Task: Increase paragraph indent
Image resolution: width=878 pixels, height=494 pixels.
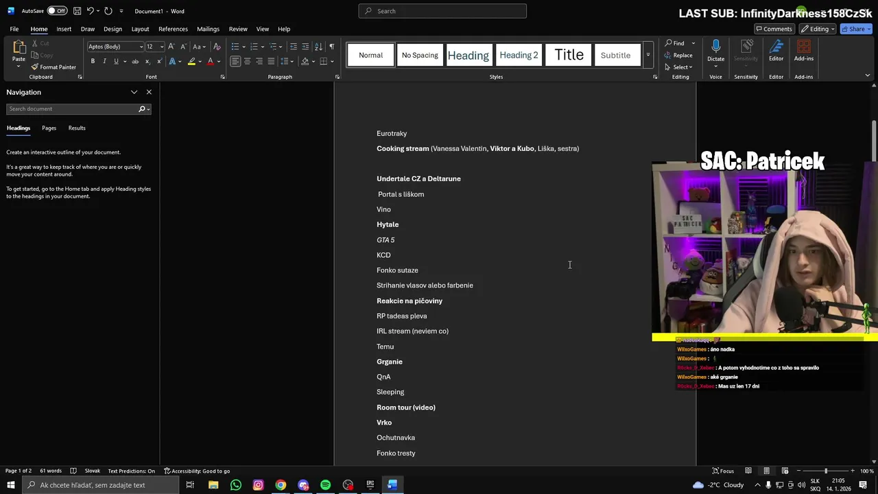Action: [305, 47]
